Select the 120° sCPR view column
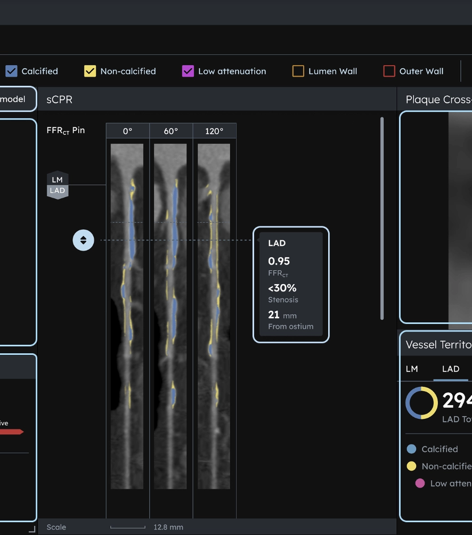 [x=214, y=131]
